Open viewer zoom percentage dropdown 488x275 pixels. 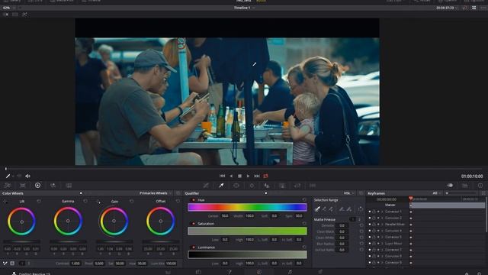coord(8,8)
